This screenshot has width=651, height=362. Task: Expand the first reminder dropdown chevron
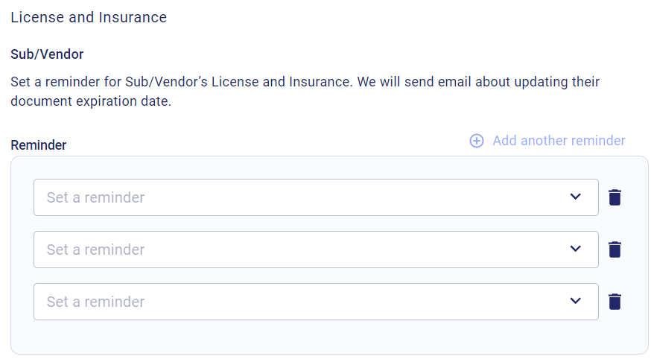[x=575, y=197]
